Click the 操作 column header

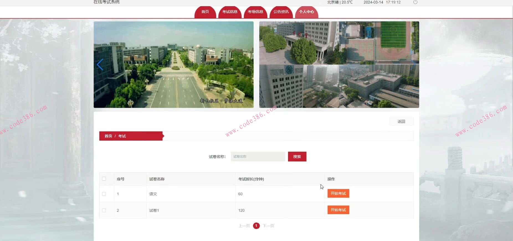point(331,179)
